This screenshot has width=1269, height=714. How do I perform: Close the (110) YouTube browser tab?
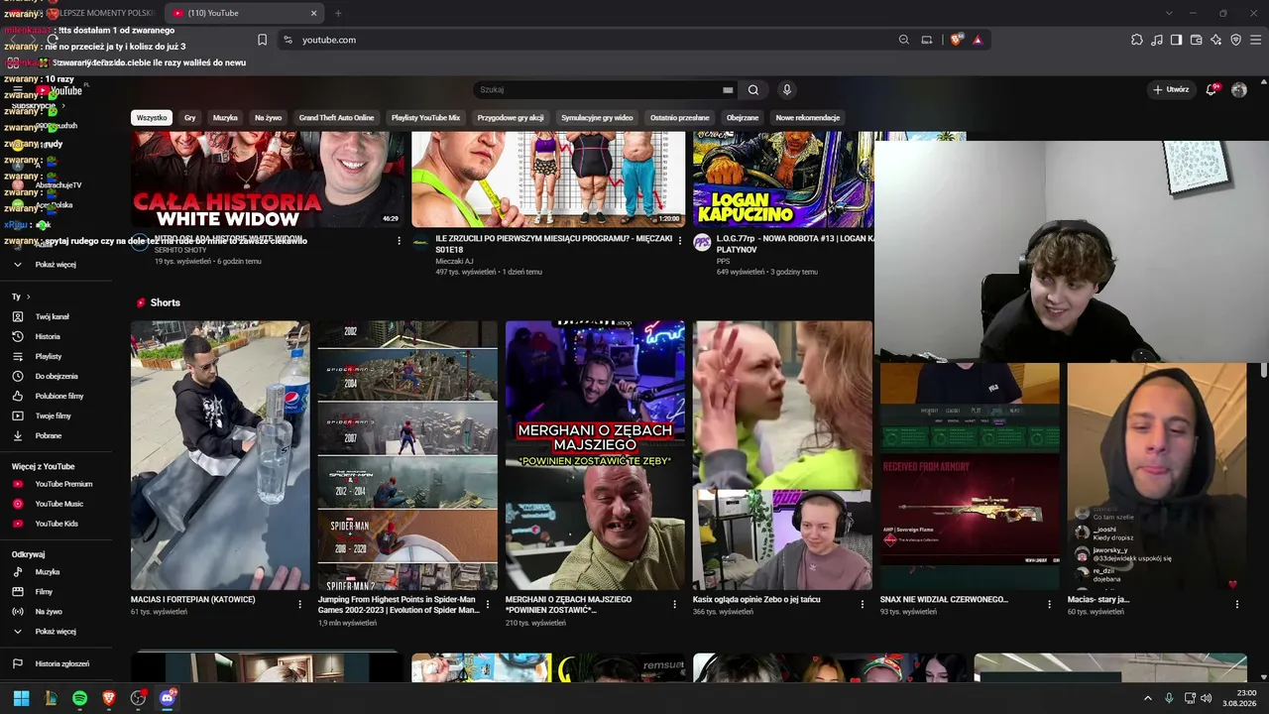point(314,13)
